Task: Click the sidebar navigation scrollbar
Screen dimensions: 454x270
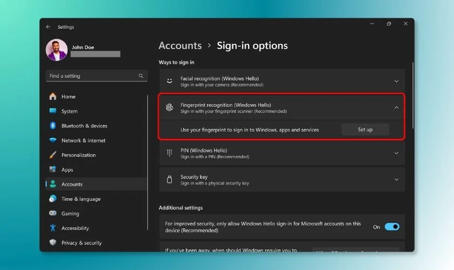Action: (148, 162)
